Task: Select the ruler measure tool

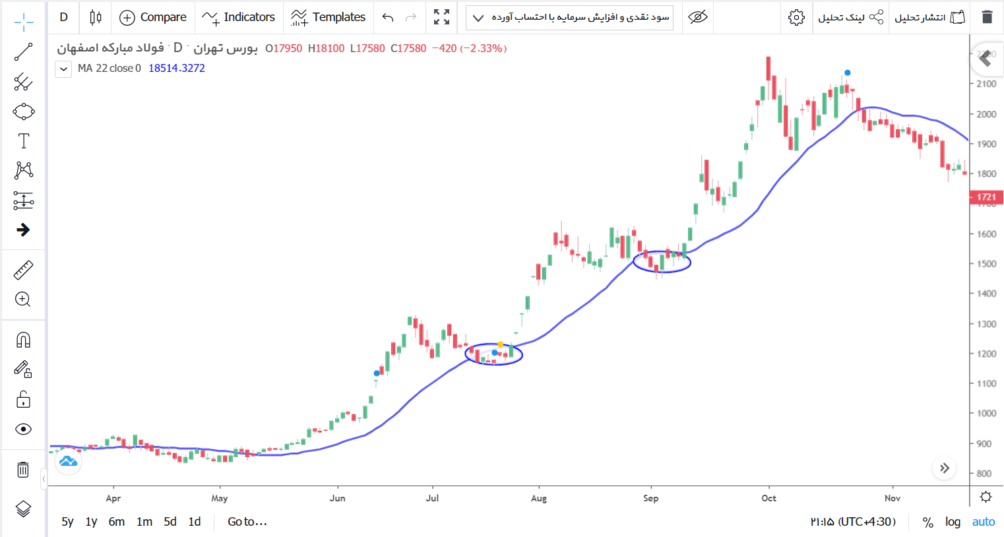Action: point(23,270)
